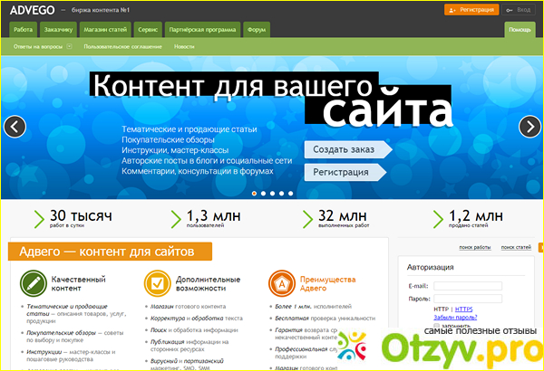Click the green chevron beside '30 тысяч'
Screen dimensions: 544x371
click(38, 217)
